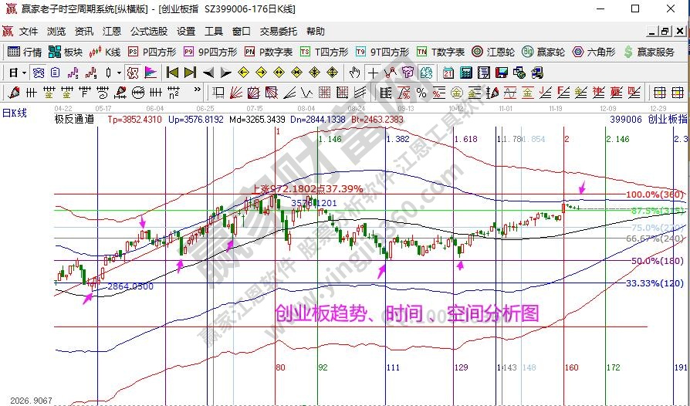Jump to the last bar (green skip-forward icon)
Image resolution: width=690 pixels, height=406 pixels.
[x=190, y=73]
